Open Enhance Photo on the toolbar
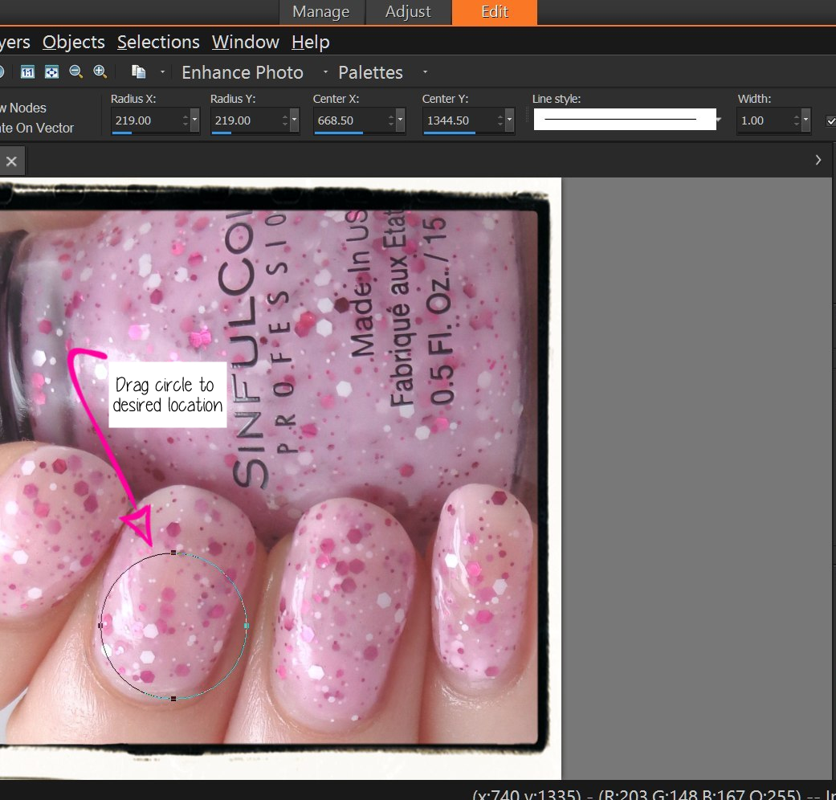This screenshot has height=800, width=836. (x=242, y=71)
